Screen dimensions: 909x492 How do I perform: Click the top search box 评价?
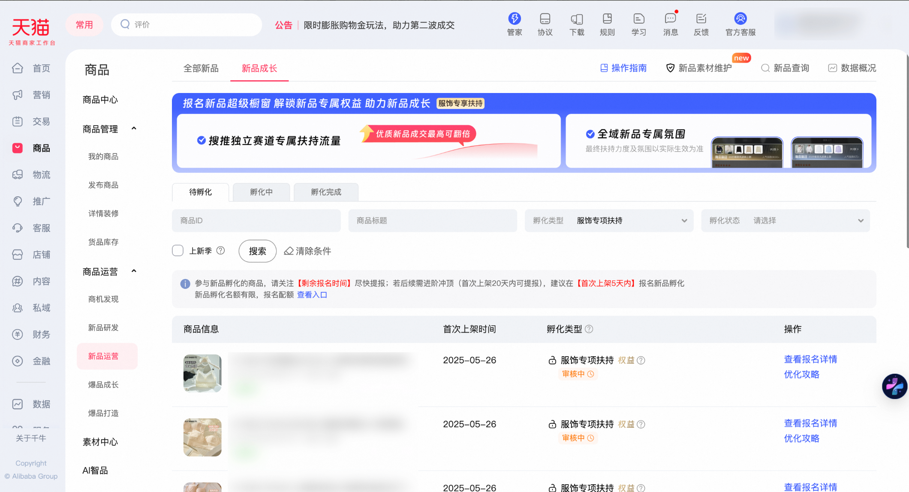point(187,25)
